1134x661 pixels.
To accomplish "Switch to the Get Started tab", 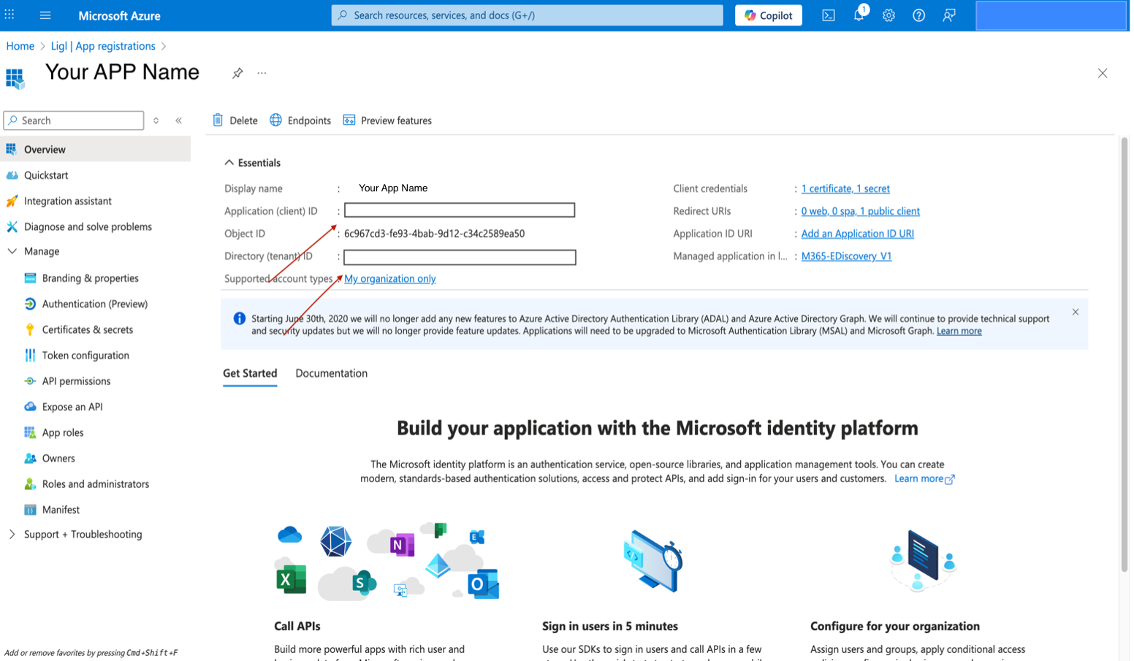I will pos(250,373).
